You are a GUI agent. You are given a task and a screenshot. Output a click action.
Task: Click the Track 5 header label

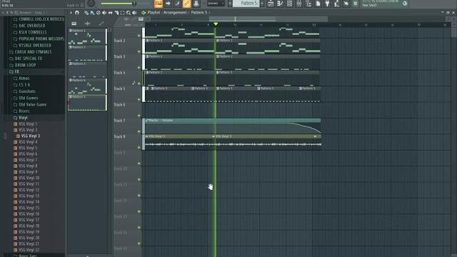[119, 89]
